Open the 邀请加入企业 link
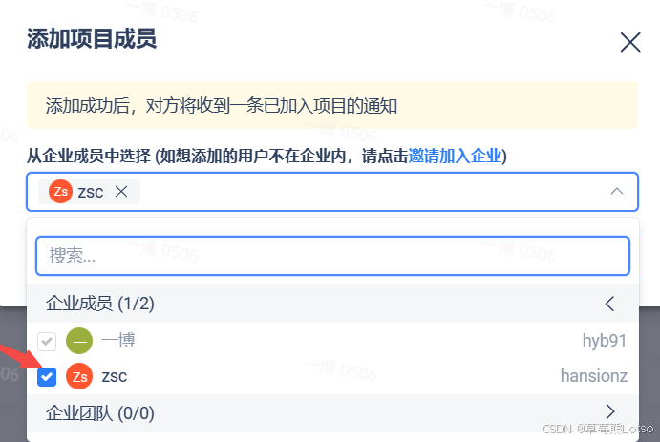 [x=455, y=156]
